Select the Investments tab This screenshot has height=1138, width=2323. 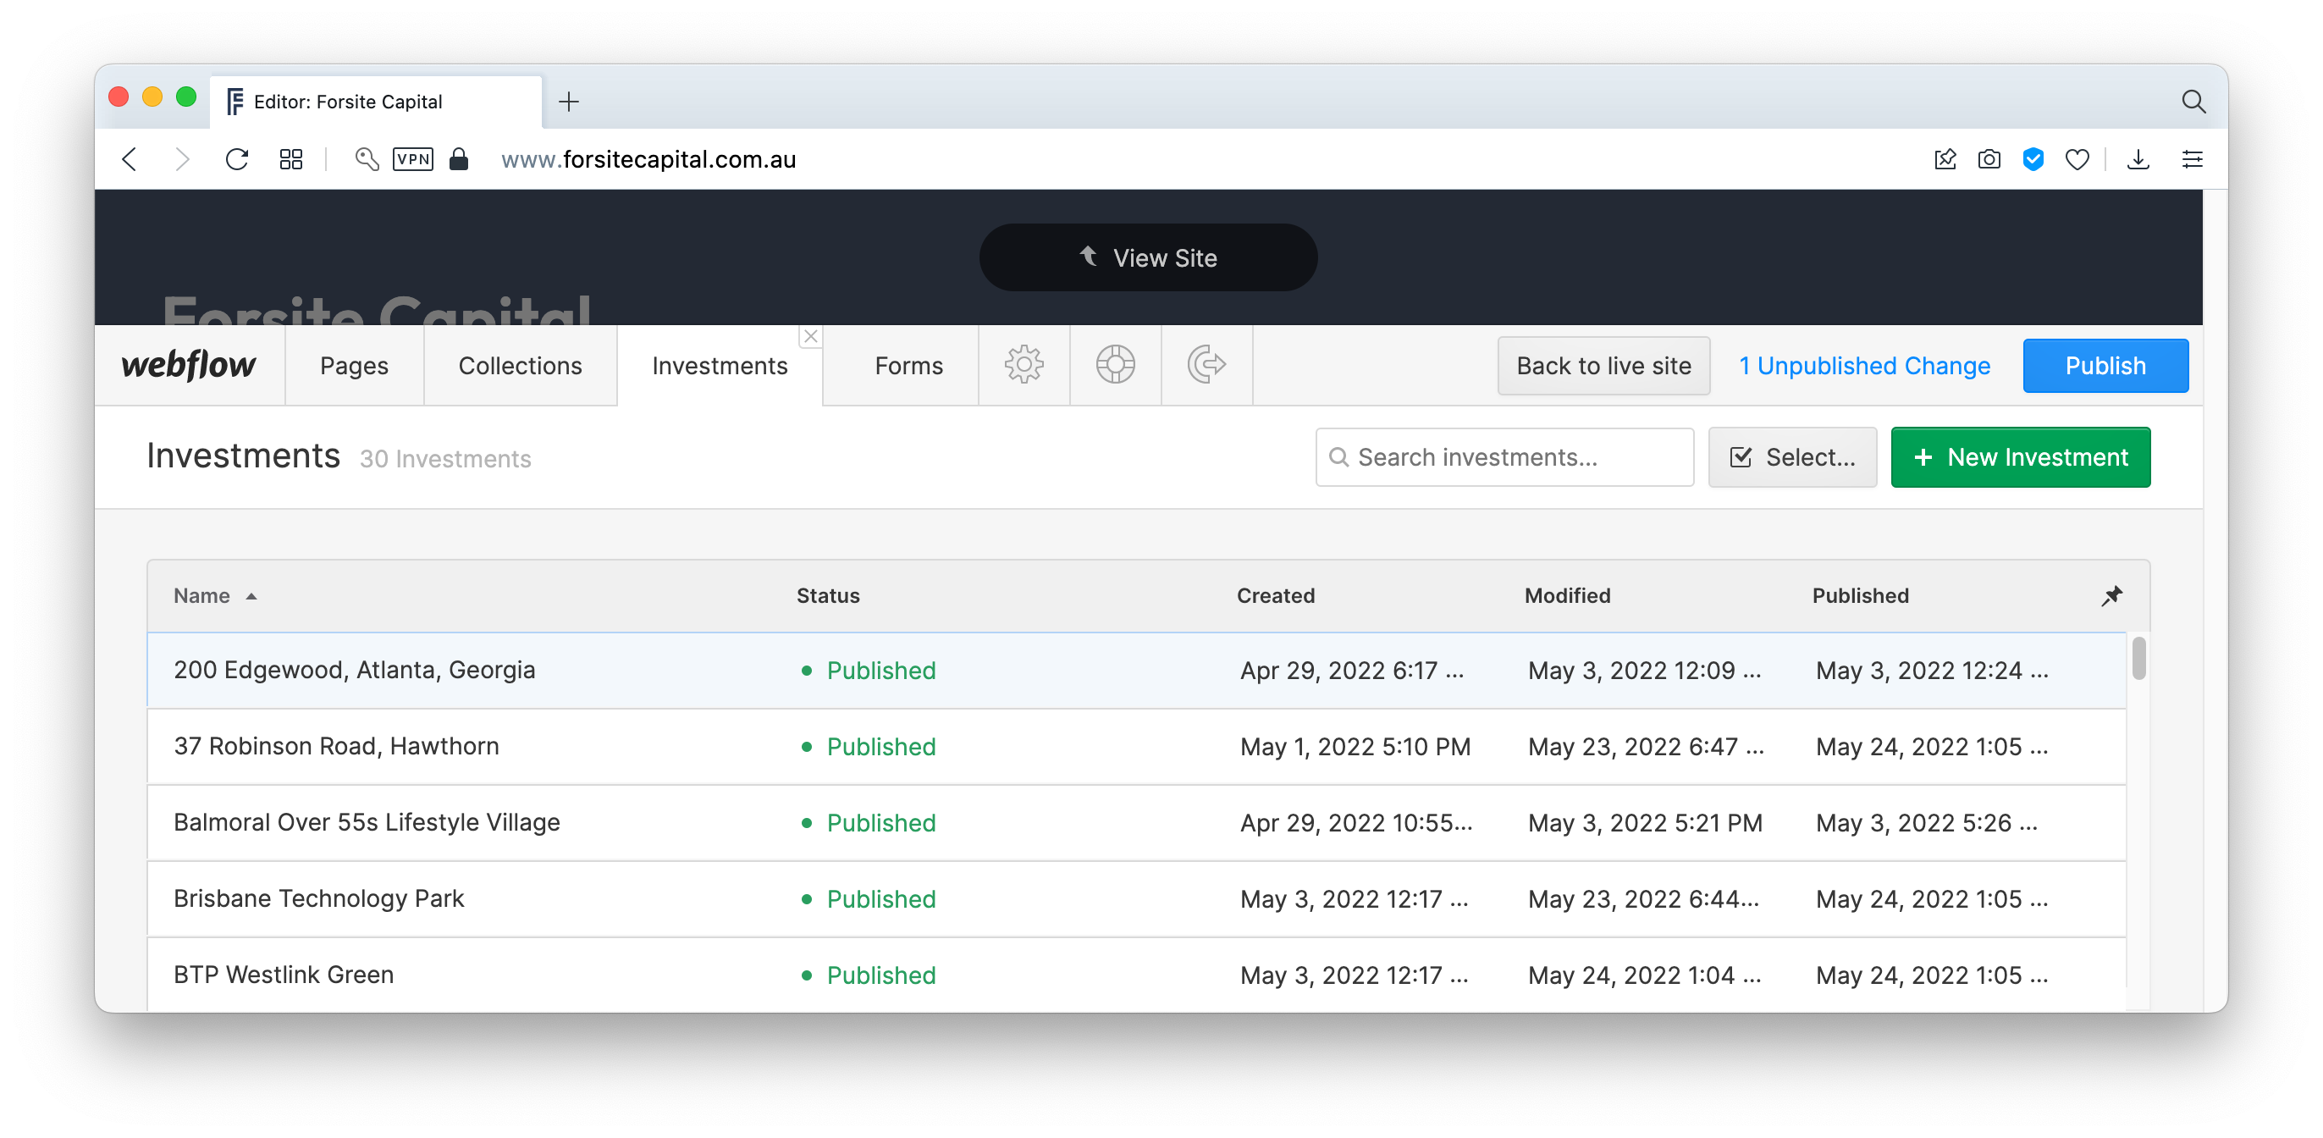(x=720, y=366)
